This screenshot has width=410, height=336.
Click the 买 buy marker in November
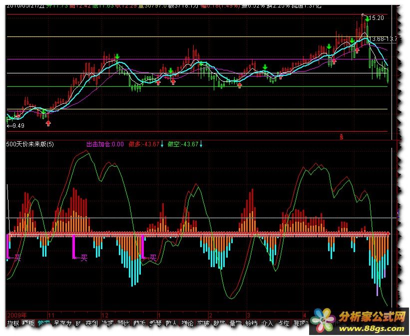[x=84, y=258]
